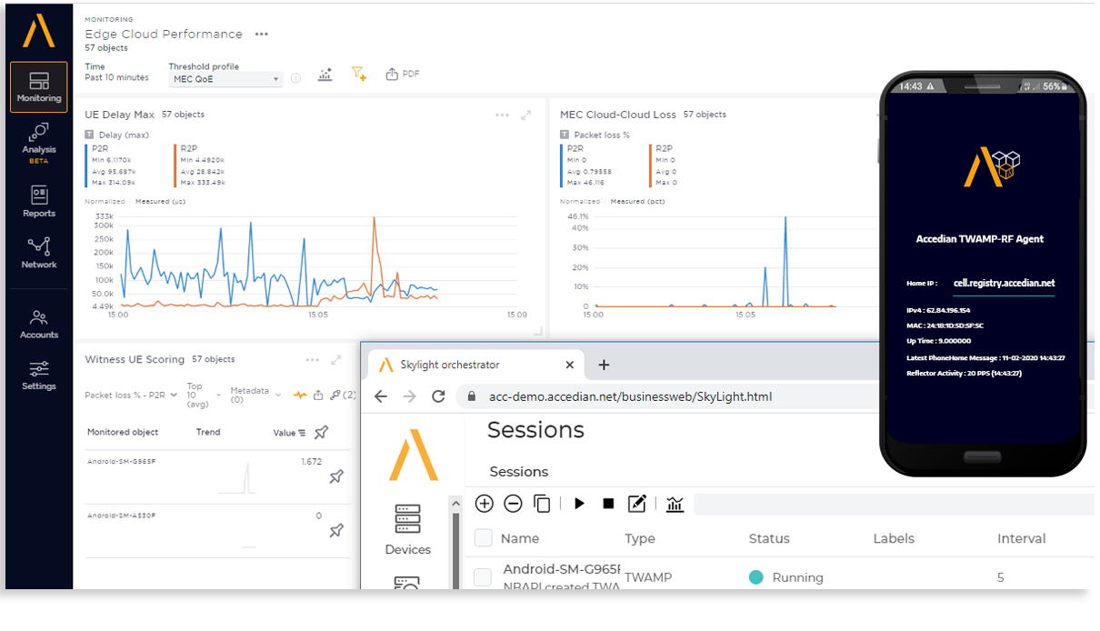Viewport: 1100px width, 631px height.
Task: Open Witness UE Scoring options menu
Action: 312,360
